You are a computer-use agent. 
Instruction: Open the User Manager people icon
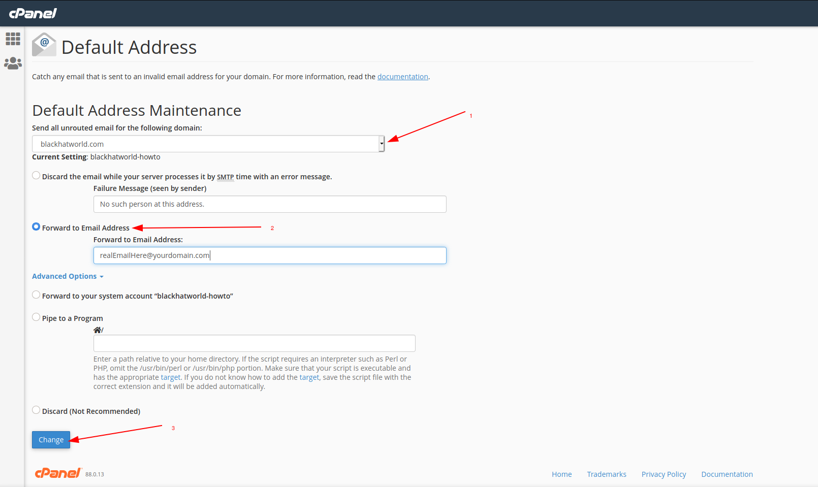click(x=13, y=63)
